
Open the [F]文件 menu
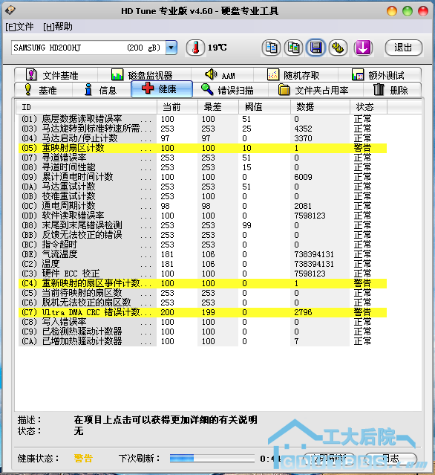click(19, 27)
